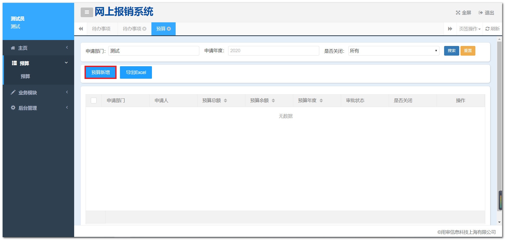Click the hamburger menu toggle icon
The image size is (505, 240).
[87, 12]
